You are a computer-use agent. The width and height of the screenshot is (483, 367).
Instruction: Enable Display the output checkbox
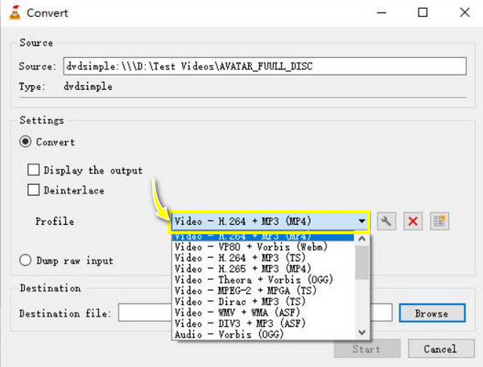click(33, 169)
